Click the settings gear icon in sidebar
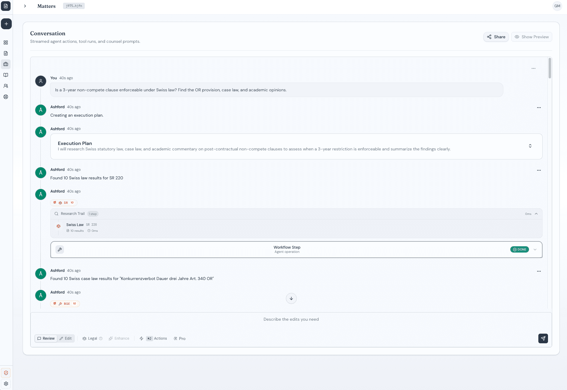567x390 pixels. (6, 384)
